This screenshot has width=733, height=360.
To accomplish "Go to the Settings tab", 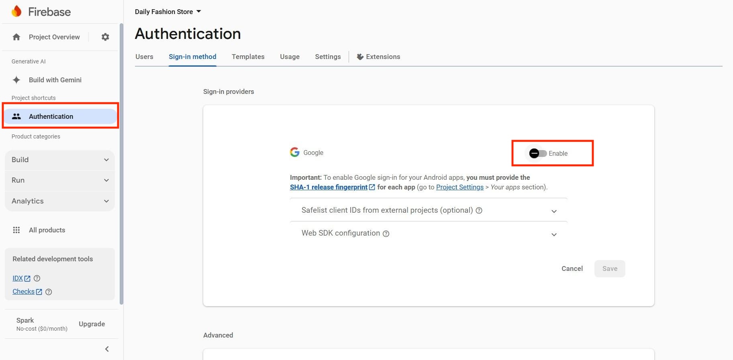I will 328,57.
